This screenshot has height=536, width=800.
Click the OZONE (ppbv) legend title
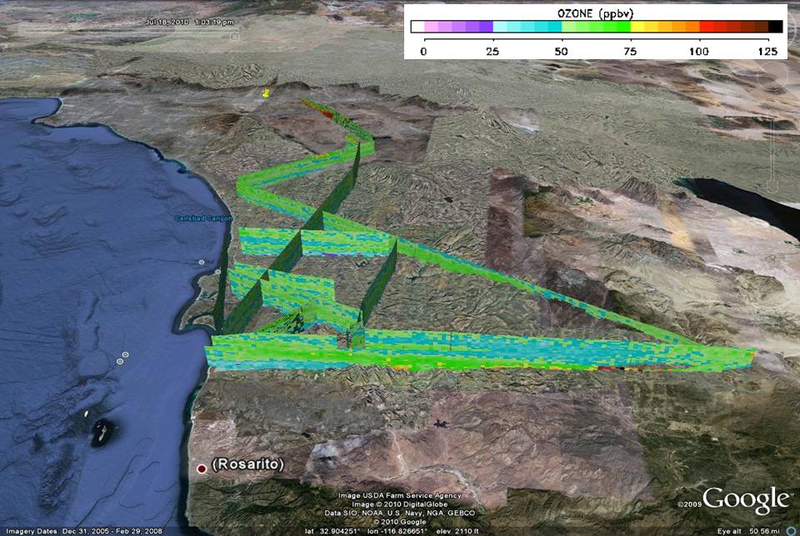(595, 13)
